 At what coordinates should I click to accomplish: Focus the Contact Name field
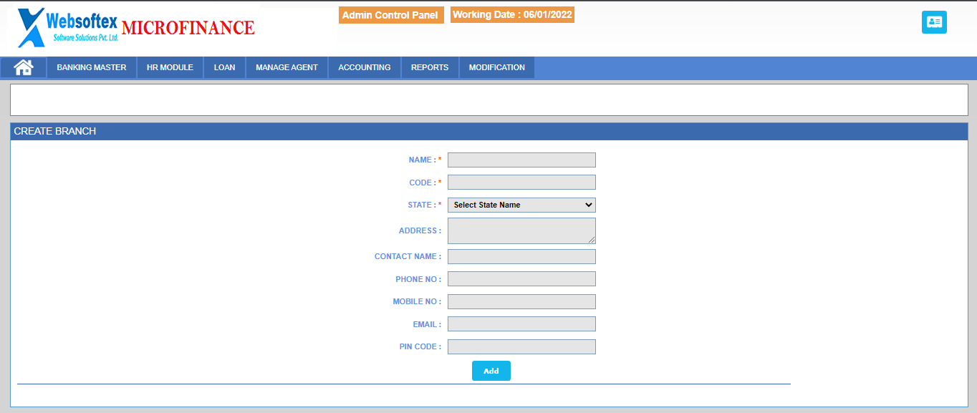[521, 256]
